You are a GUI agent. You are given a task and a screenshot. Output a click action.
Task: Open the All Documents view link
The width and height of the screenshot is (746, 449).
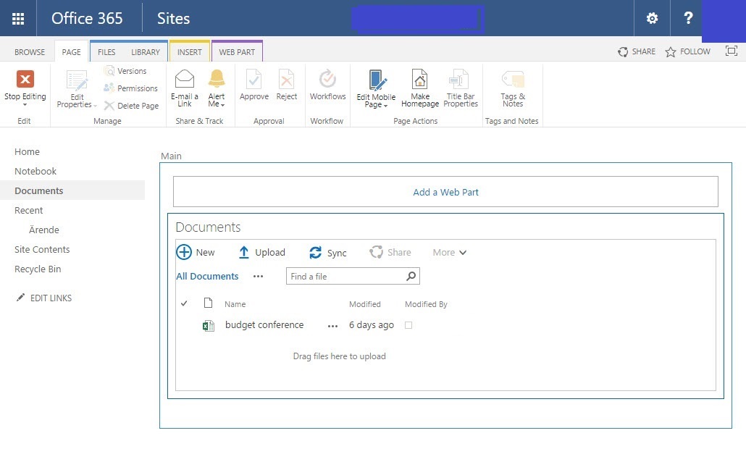[207, 277]
